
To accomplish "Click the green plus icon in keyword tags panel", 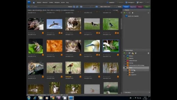I will (124, 53).
